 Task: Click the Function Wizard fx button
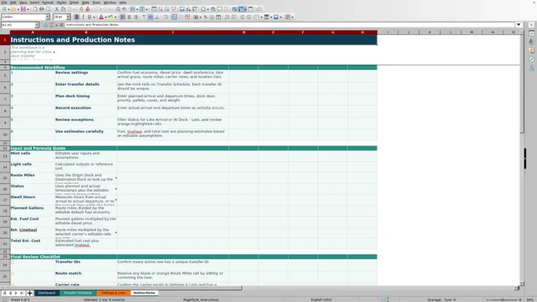tap(45, 25)
